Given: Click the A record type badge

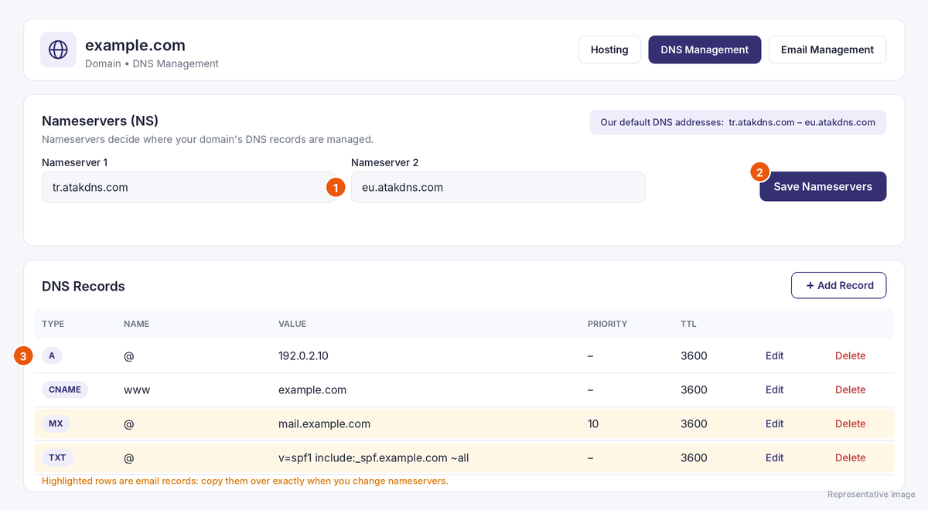Looking at the screenshot, I should pos(52,355).
